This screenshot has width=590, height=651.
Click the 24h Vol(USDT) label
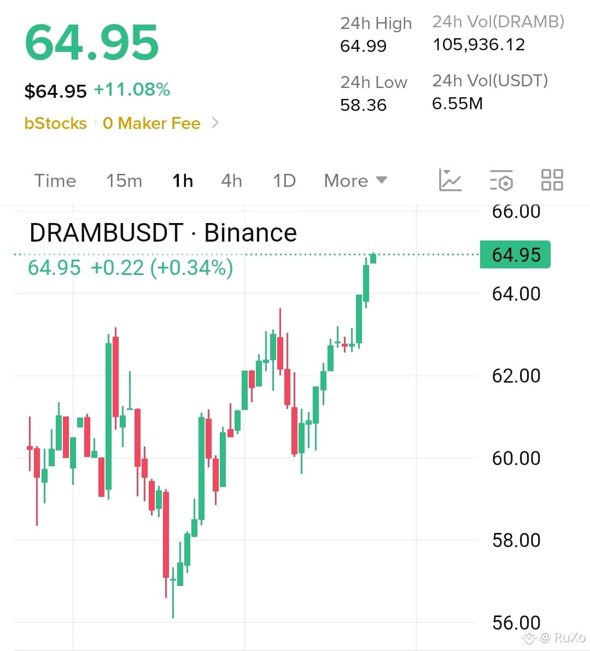tap(490, 80)
